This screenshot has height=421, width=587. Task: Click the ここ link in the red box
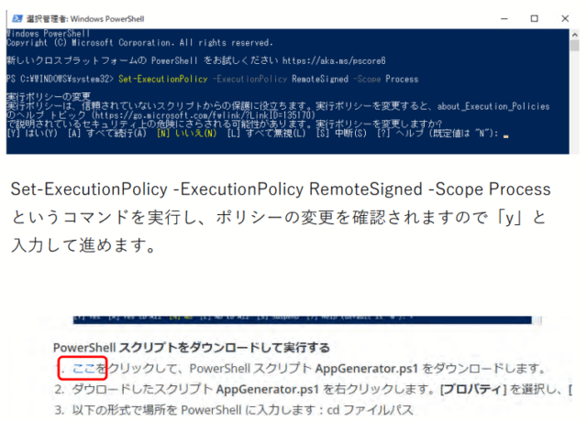coord(85,368)
